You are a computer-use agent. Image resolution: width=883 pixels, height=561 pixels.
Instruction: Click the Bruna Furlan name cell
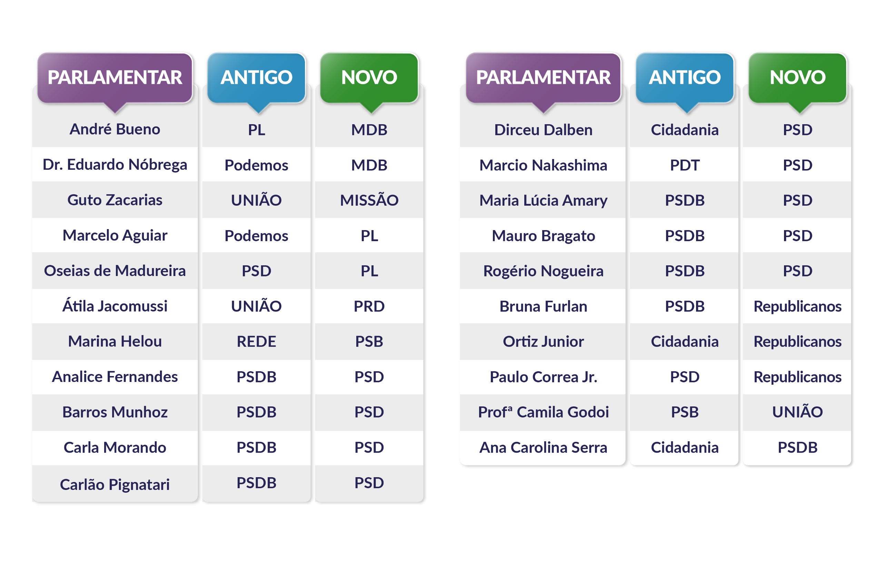[x=543, y=306]
